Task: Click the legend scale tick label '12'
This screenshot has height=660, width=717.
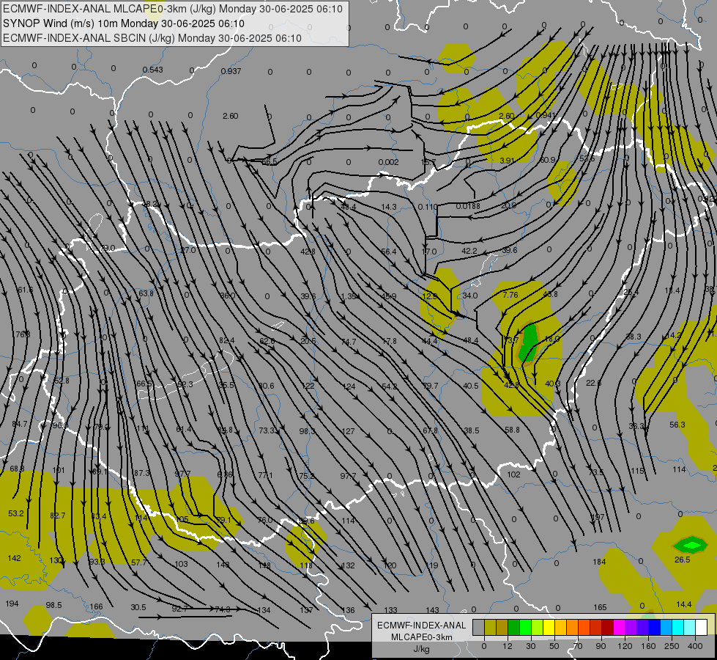Action: pos(508,646)
